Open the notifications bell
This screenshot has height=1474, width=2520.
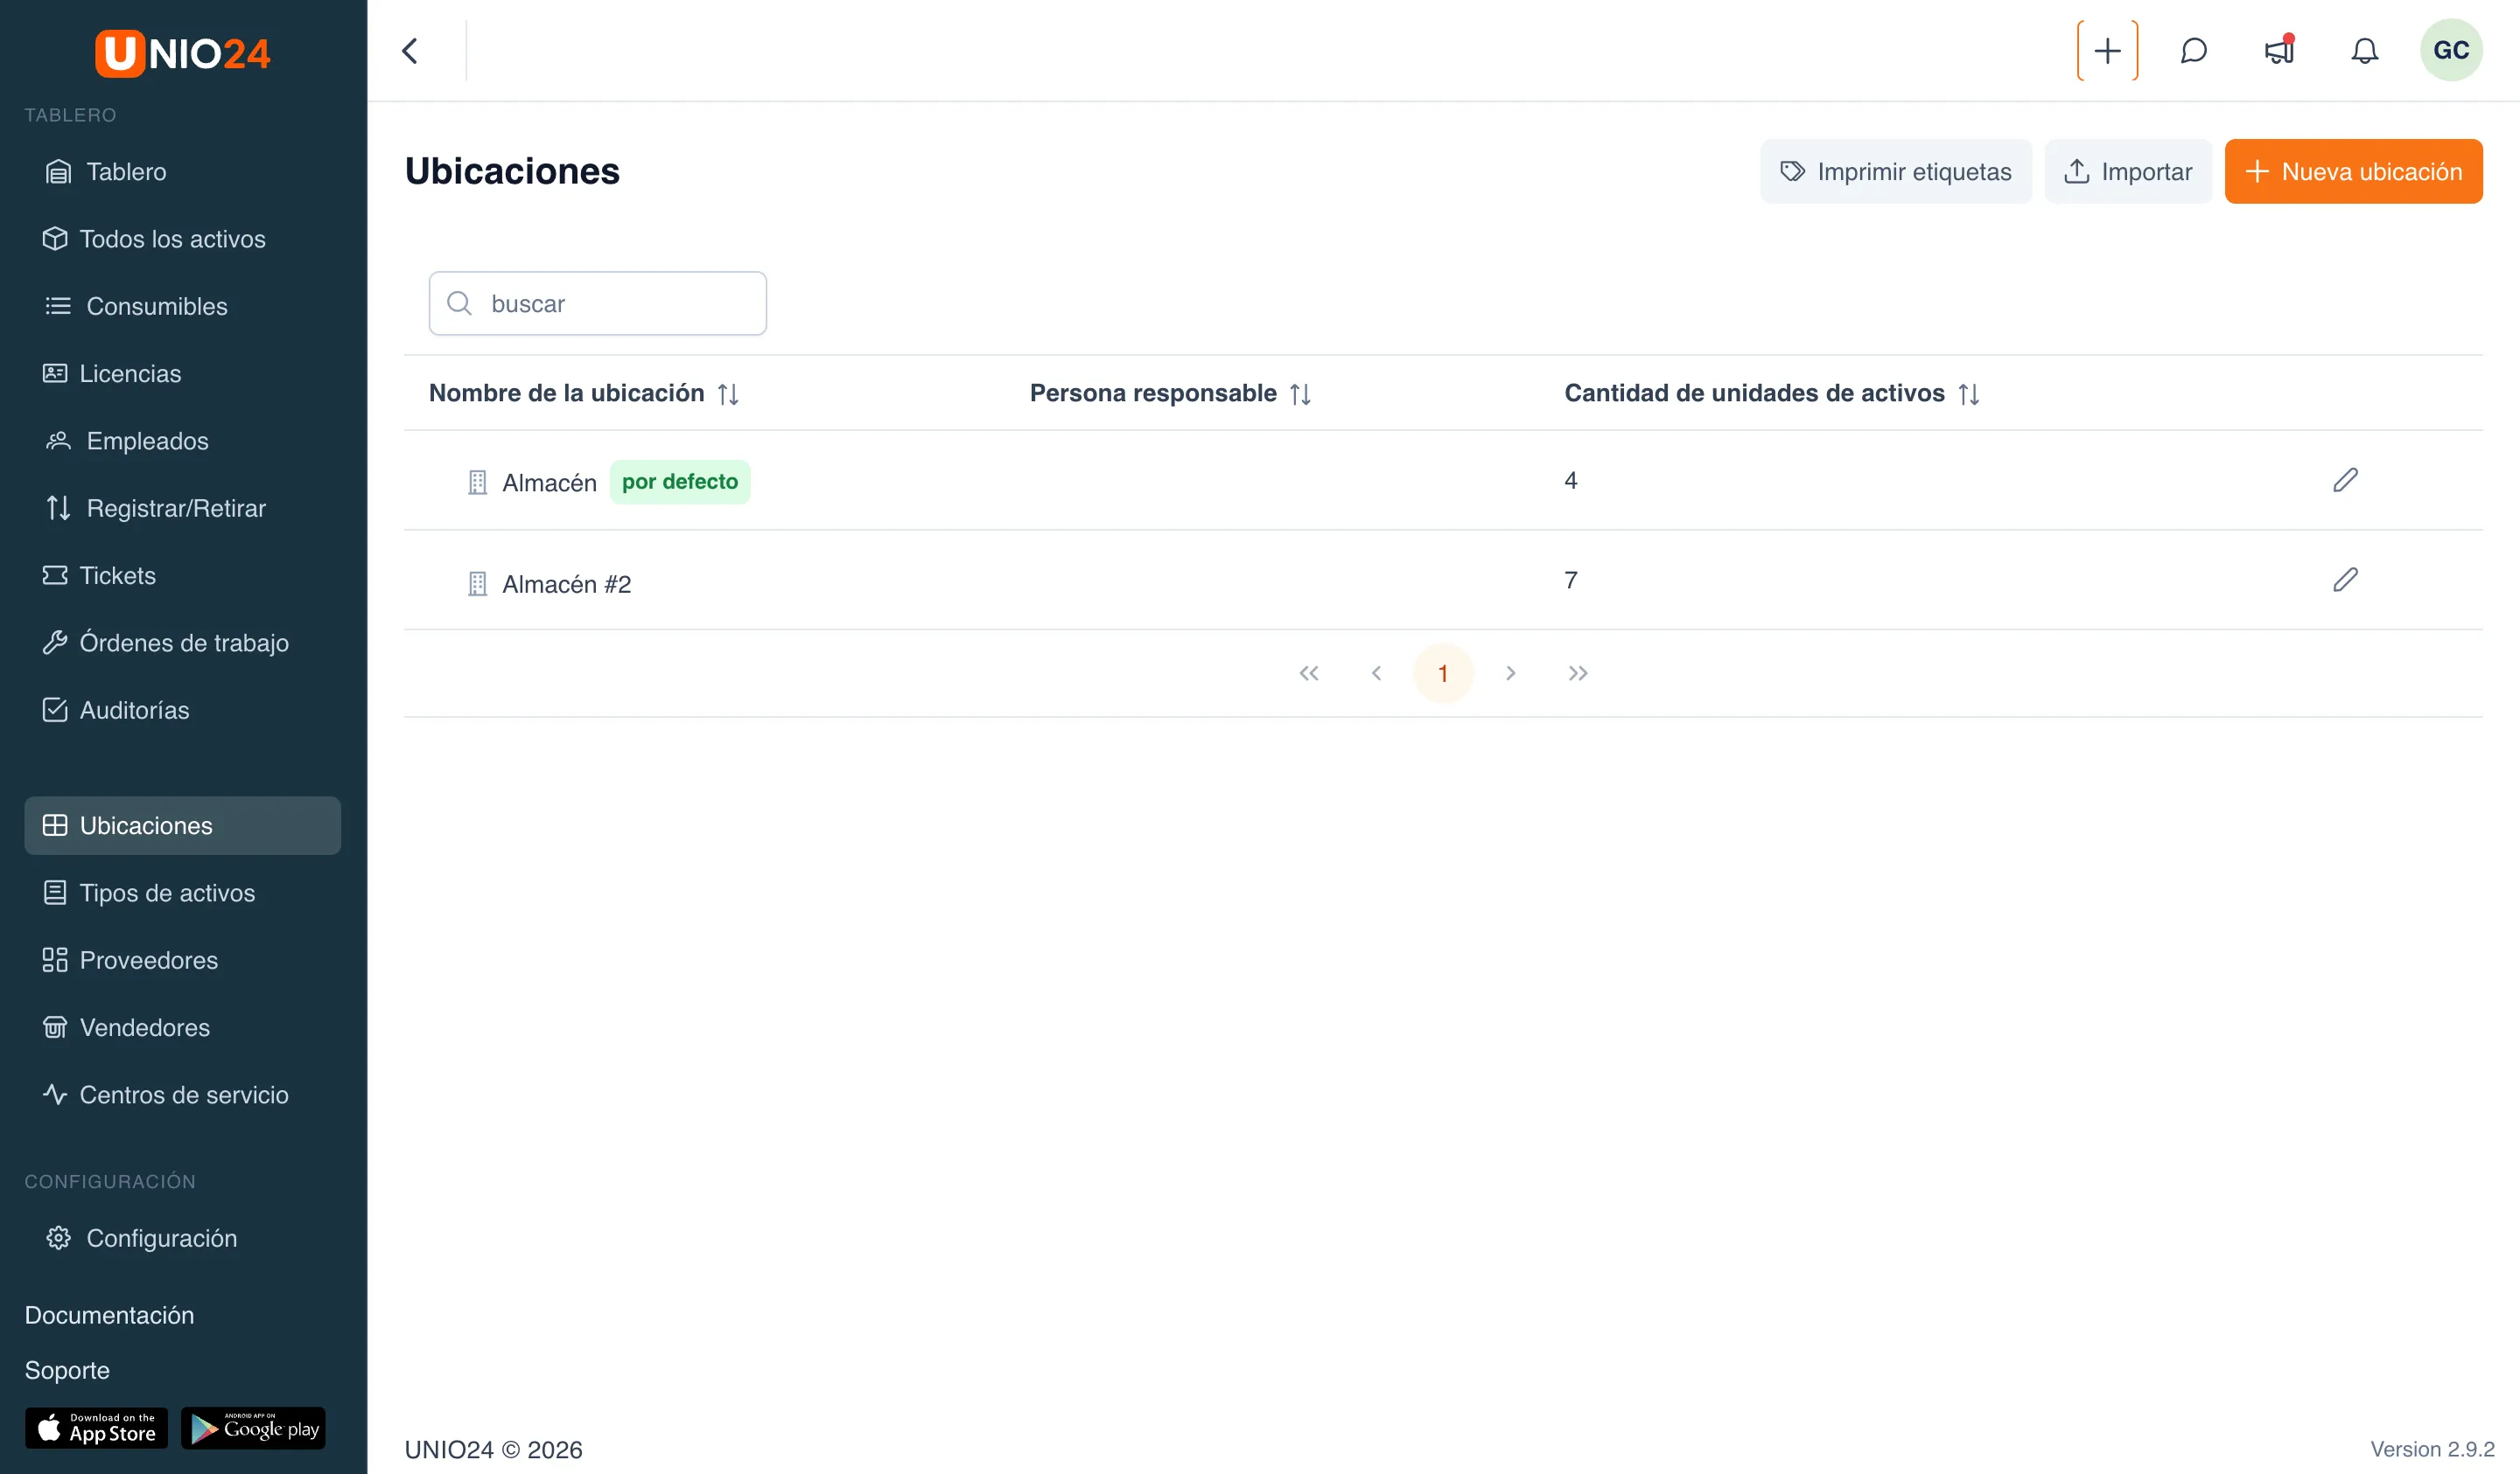(2364, 51)
